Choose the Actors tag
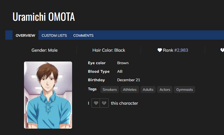224x135 pixels. 165,89
